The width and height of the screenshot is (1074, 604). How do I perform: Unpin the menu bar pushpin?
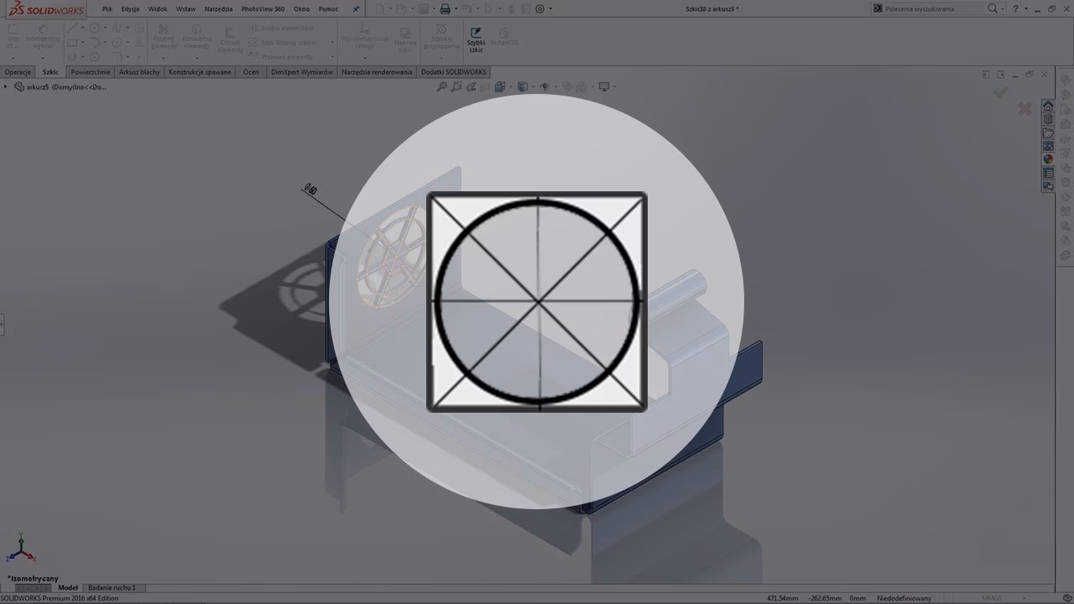click(x=356, y=8)
